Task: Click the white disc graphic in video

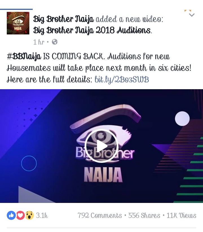Action: (x=182, y=119)
